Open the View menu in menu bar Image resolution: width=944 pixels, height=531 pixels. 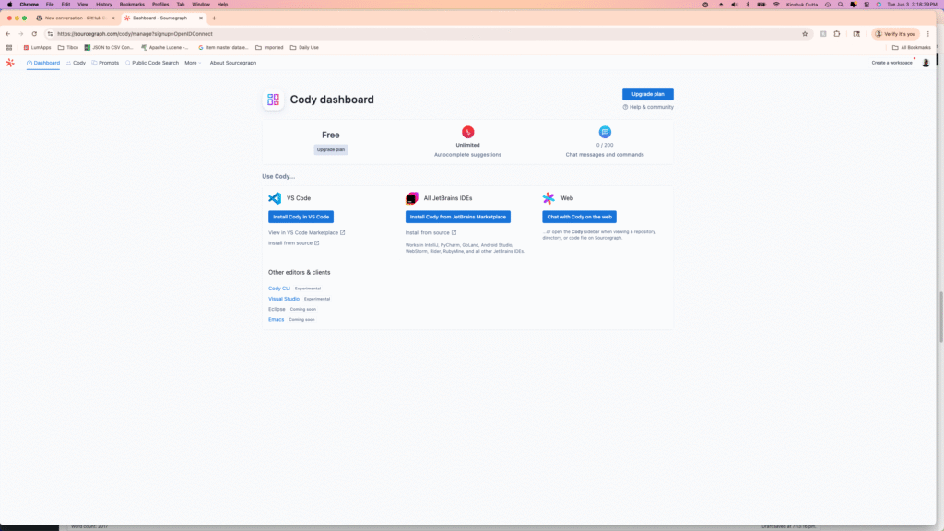(x=82, y=5)
